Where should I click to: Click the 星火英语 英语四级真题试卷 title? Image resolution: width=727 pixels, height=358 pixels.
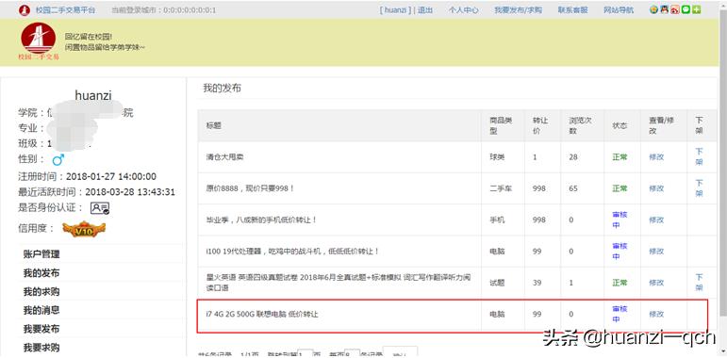[339, 283]
